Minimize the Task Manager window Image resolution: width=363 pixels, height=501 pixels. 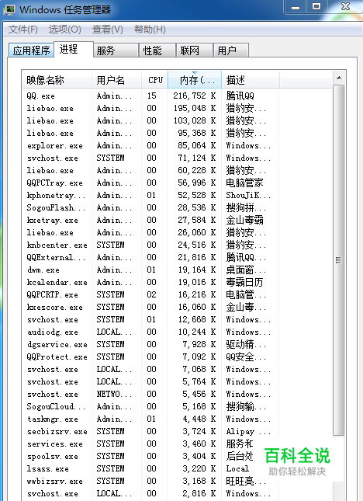click(x=296, y=7)
